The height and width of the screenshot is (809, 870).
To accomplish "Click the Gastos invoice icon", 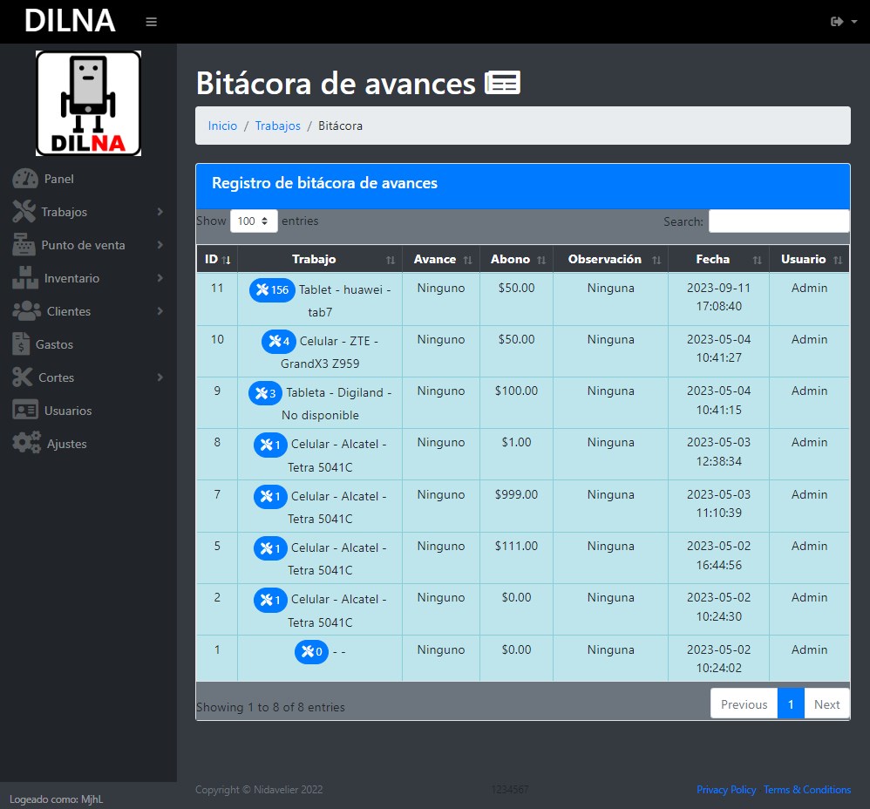I will (21, 344).
